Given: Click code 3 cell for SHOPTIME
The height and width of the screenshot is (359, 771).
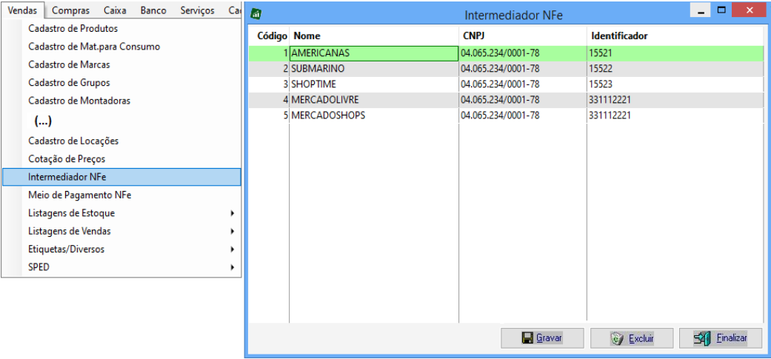Looking at the screenshot, I should (x=269, y=84).
